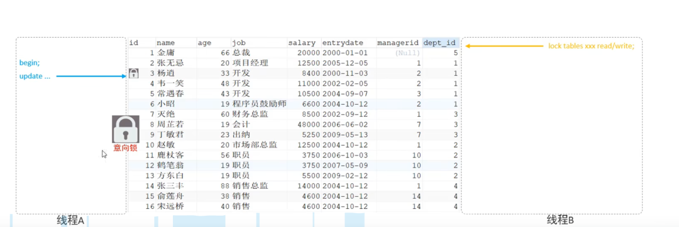Select the id column header
Screen dimensions: 679x227
(x=134, y=43)
